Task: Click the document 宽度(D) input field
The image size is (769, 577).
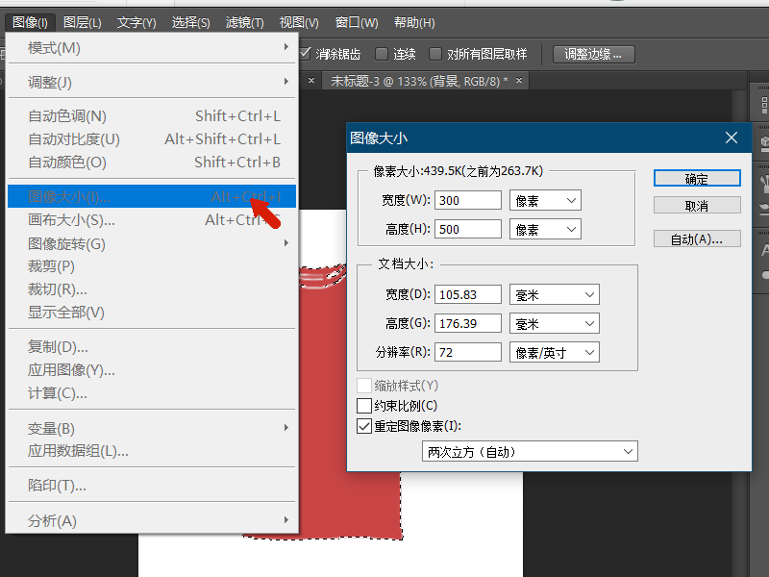Action: click(x=468, y=294)
